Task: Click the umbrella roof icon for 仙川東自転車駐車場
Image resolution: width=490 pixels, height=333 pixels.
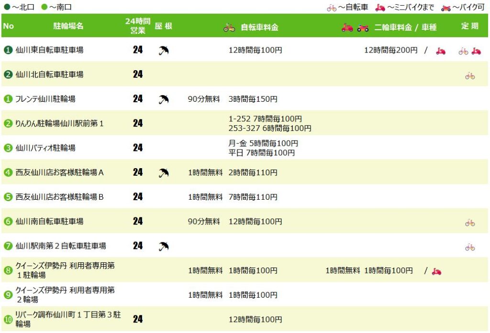Action: pos(164,50)
